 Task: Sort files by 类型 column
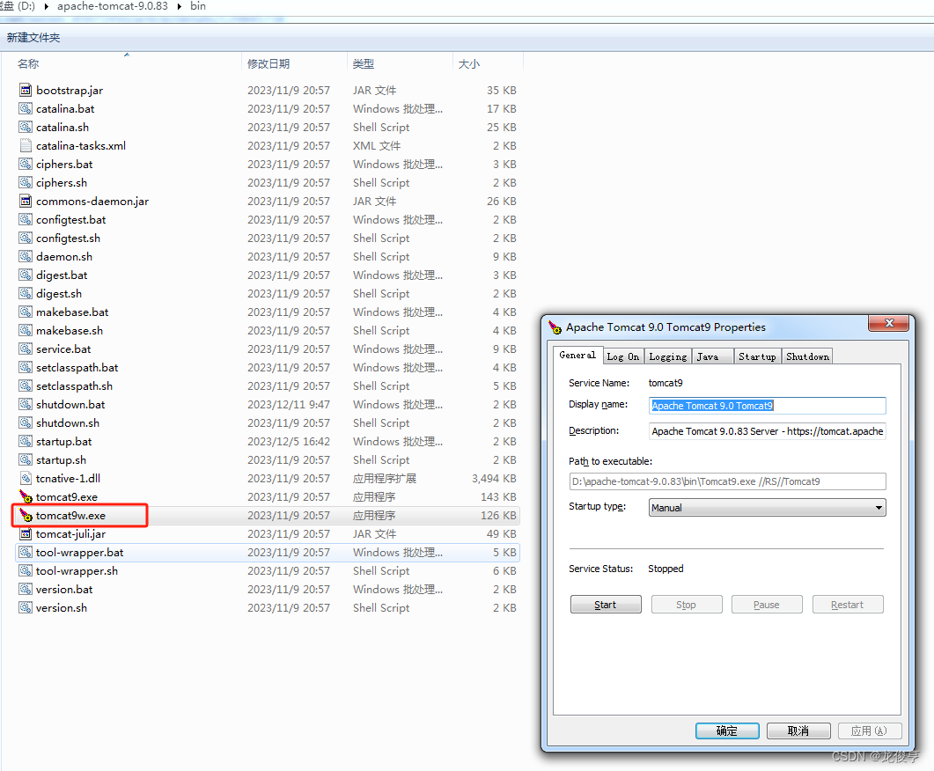point(364,63)
